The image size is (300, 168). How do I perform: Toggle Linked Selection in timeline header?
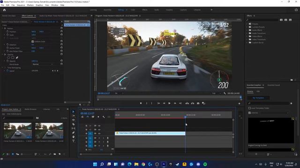tap(93, 117)
